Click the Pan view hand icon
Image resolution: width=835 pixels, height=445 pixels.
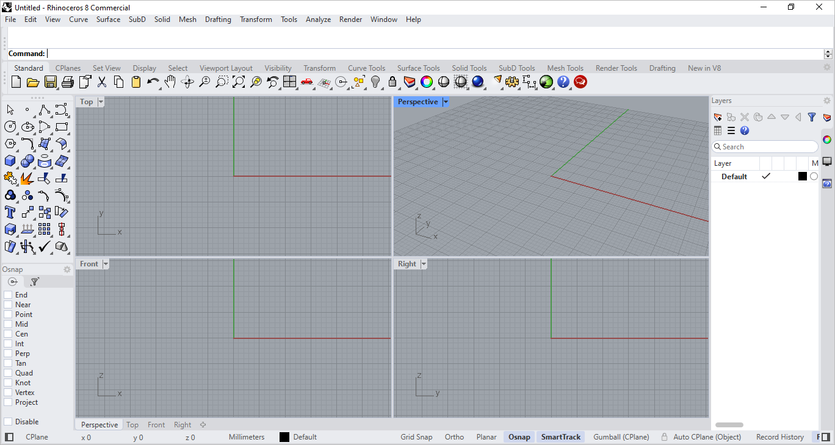[x=170, y=82]
